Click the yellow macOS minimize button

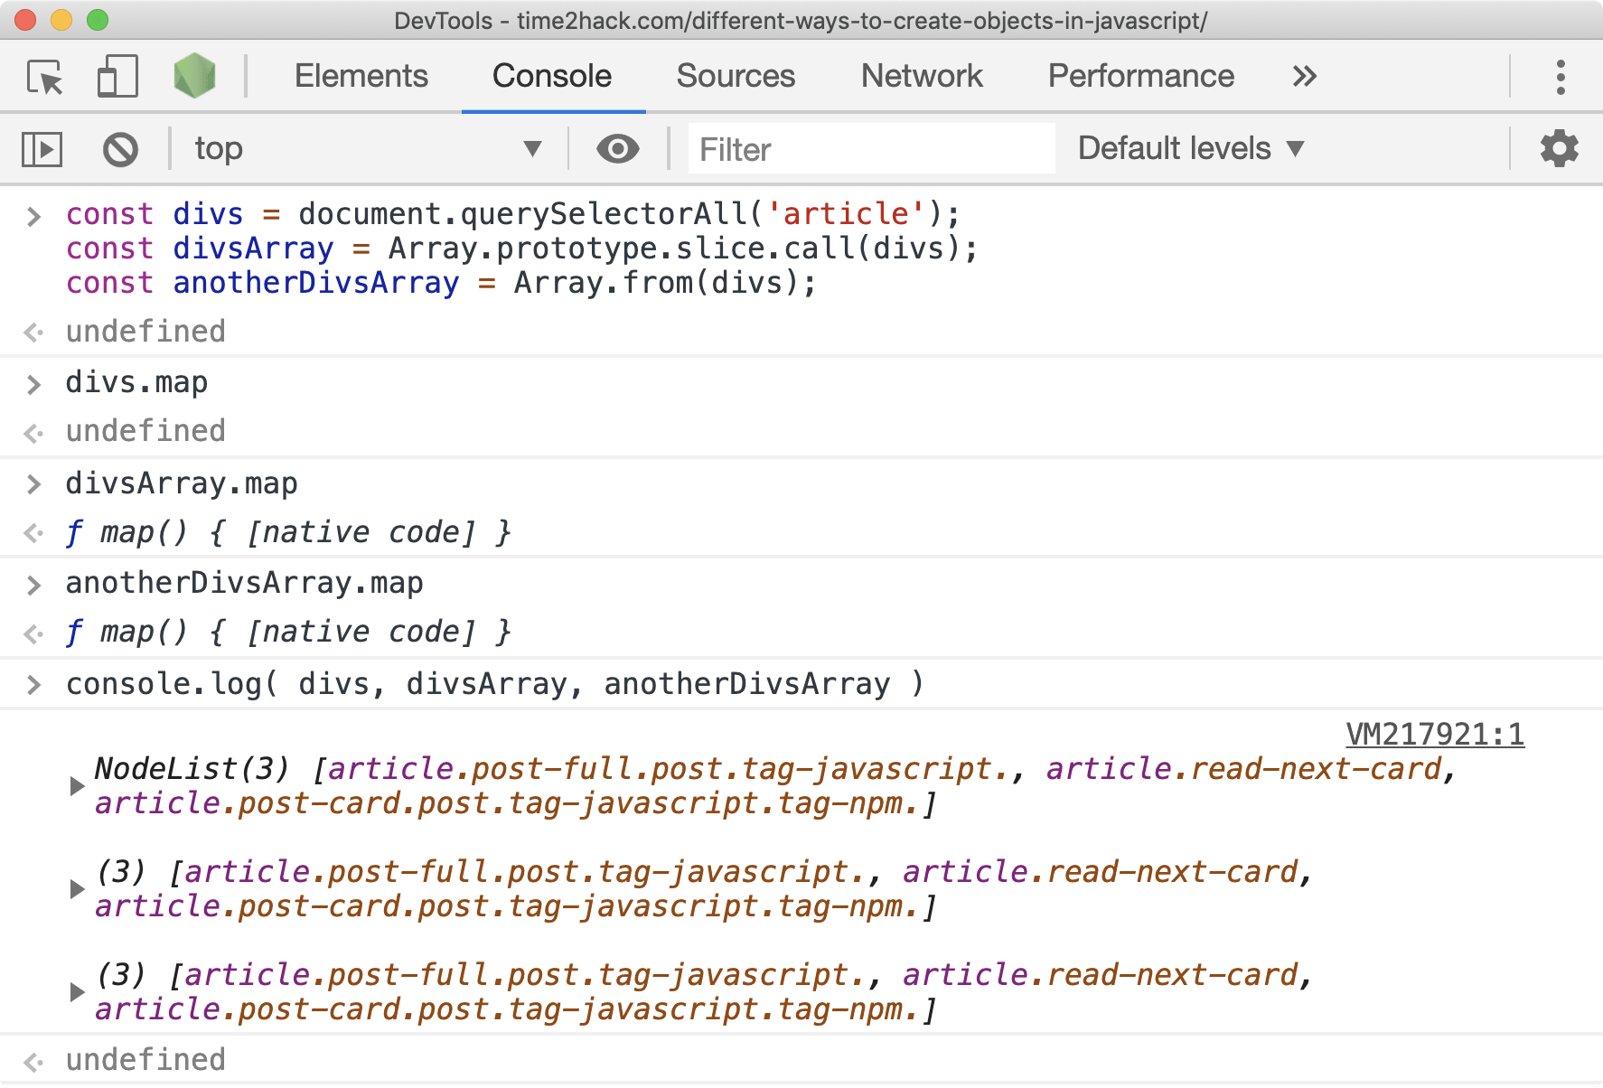[x=61, y=20]
